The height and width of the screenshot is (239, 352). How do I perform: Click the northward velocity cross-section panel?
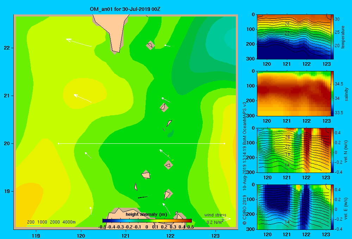294,150
